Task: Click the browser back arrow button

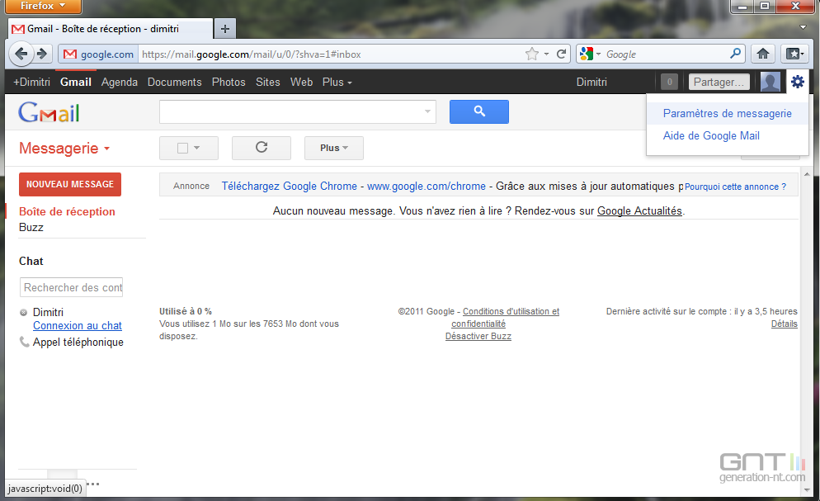Action: coord(21,54)
